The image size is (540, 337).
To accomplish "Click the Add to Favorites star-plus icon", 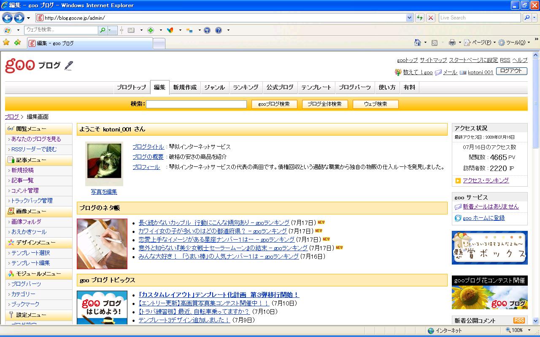I will point(17,43).
